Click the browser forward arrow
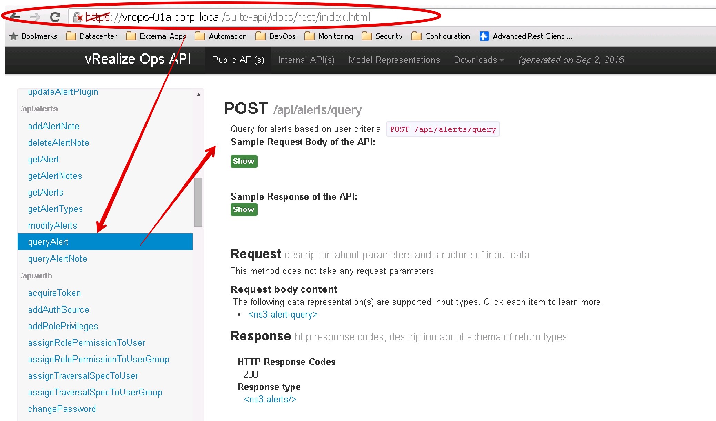This screenshot has height=421, width=716. pos(35,17)
